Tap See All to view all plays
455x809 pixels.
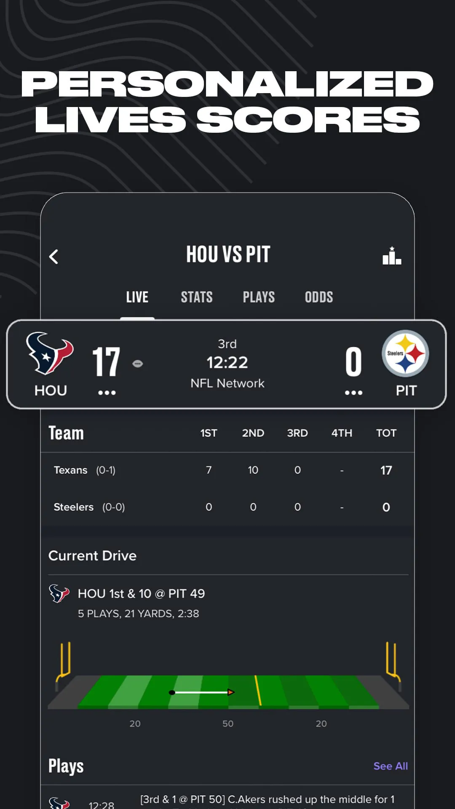tap(391, 766)
